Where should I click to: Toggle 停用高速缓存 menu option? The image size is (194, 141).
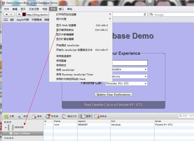(x=81, y=56)
